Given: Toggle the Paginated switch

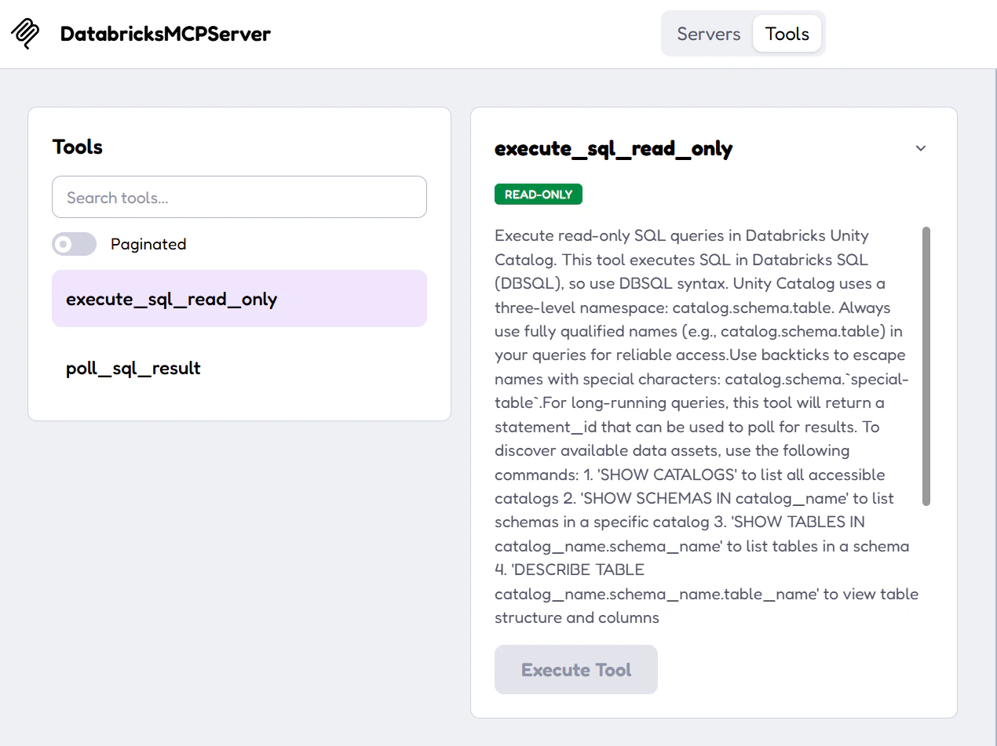Looking at the screenshot, I should (x=75, y=244).
